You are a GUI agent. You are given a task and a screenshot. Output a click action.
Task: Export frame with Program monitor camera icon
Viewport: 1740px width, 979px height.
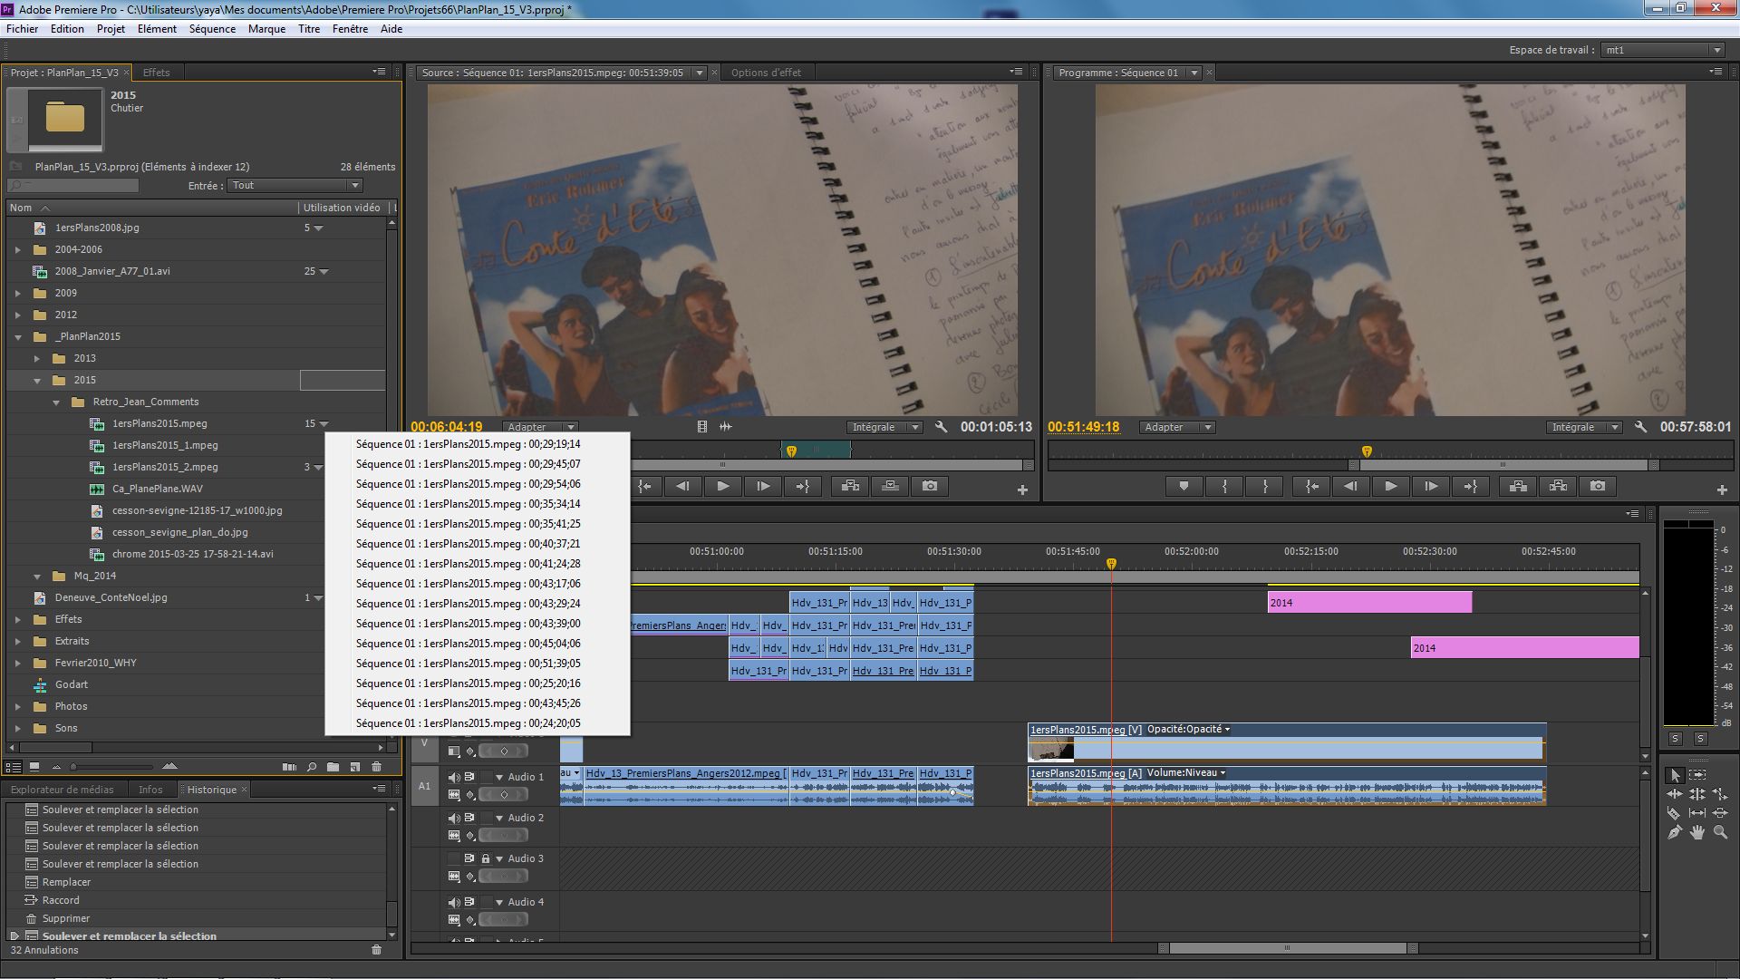(1598, 486)
